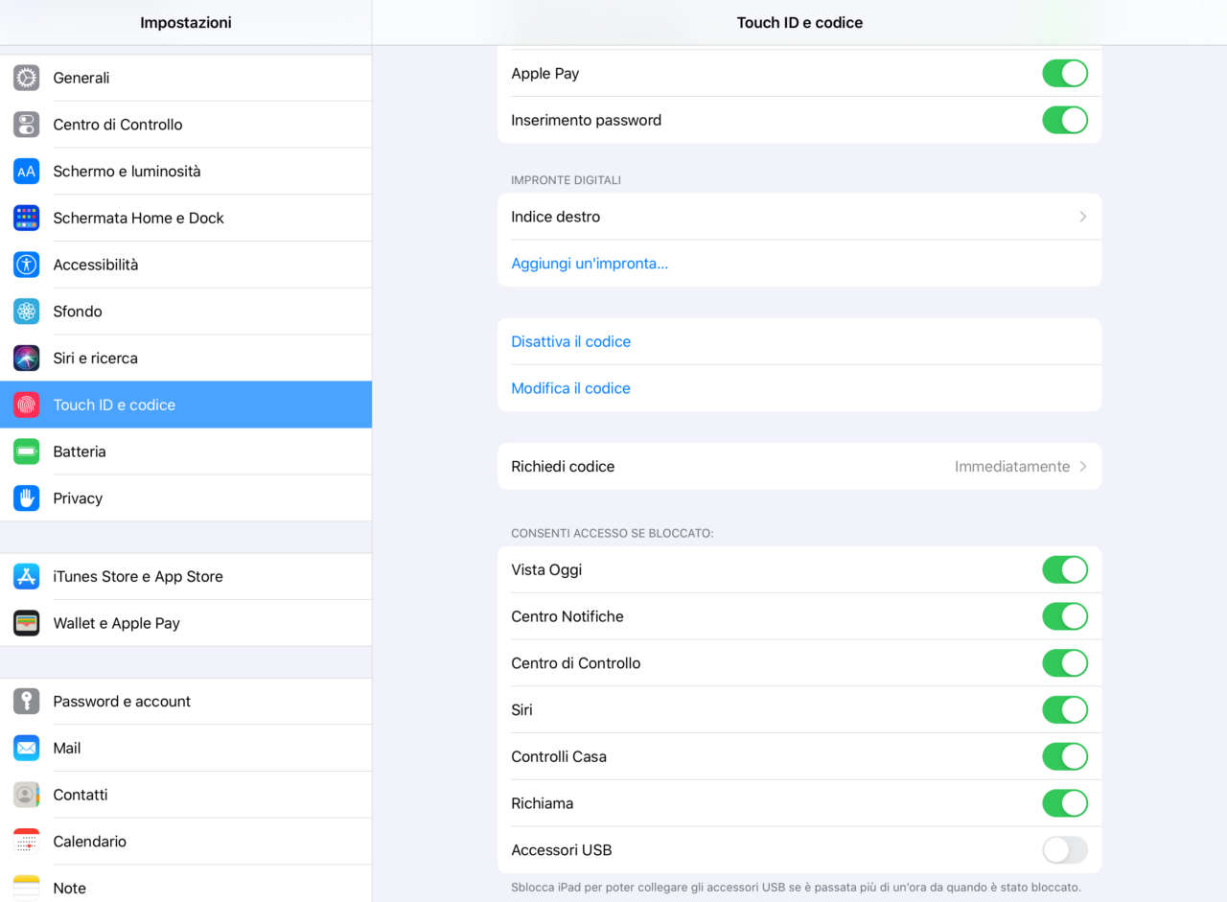1227x902 pixels.
Task: Expand the Indice destro fingerprint chevron
Action: pyautogui.click(x=1082, y=217)
